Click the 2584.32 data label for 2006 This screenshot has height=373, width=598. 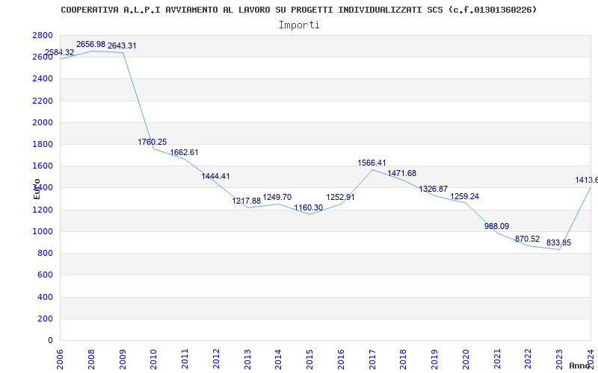click(60, 52)
